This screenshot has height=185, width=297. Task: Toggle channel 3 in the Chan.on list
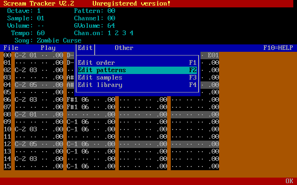pyautogui.click(x=124, y=33)
